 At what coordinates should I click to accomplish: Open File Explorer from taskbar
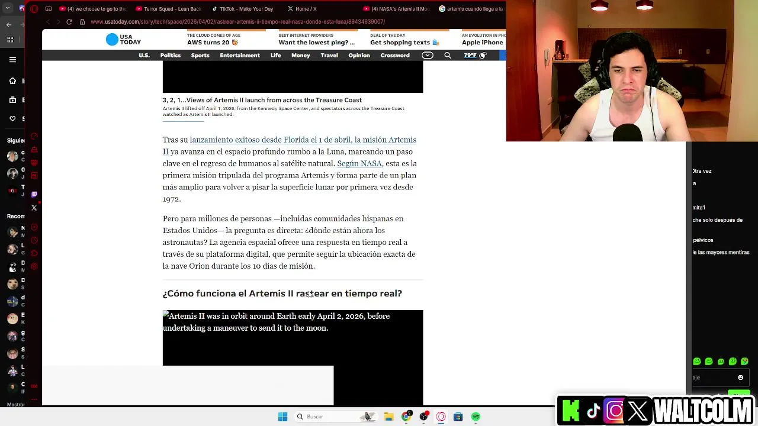click(x=389, y=417)
